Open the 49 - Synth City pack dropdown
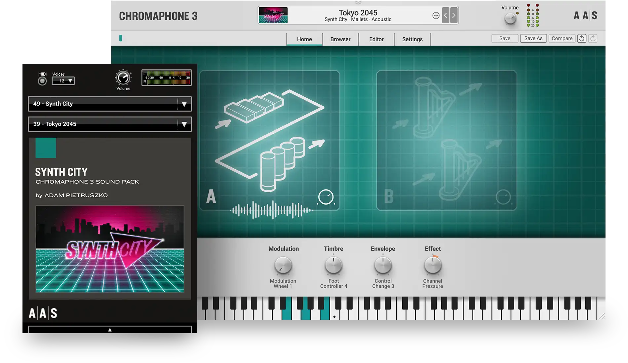This screenshot has width=628, height=363. click(x=110, y=104)
